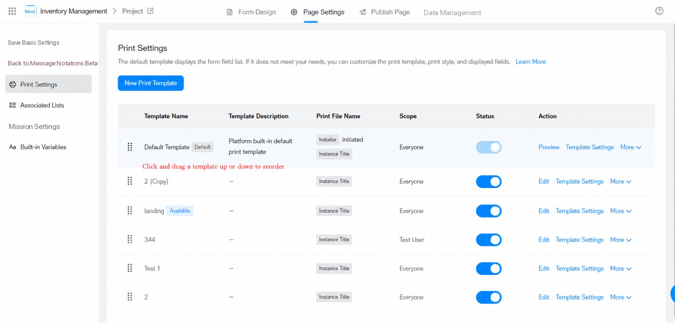Image resolution: width=675 pixels, height=323 pixels.
Task: Expand More options for 2 (Copy)
Action: pyautogui.click(x=621, y=181)
